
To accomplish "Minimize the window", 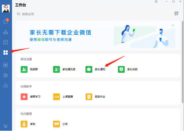I will point(167,2).
